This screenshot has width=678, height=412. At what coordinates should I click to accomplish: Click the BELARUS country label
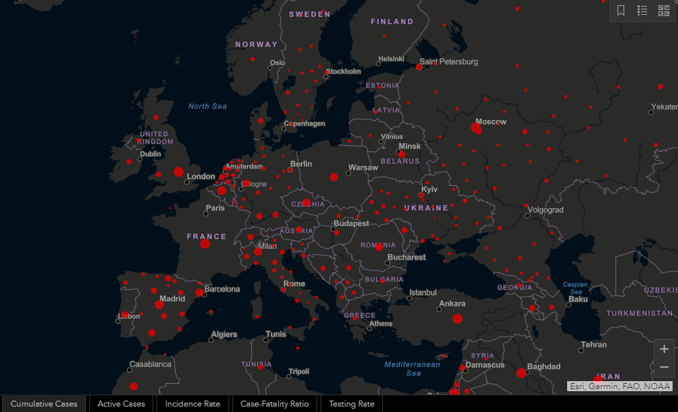pyautogui.click(x=400, y=161)
